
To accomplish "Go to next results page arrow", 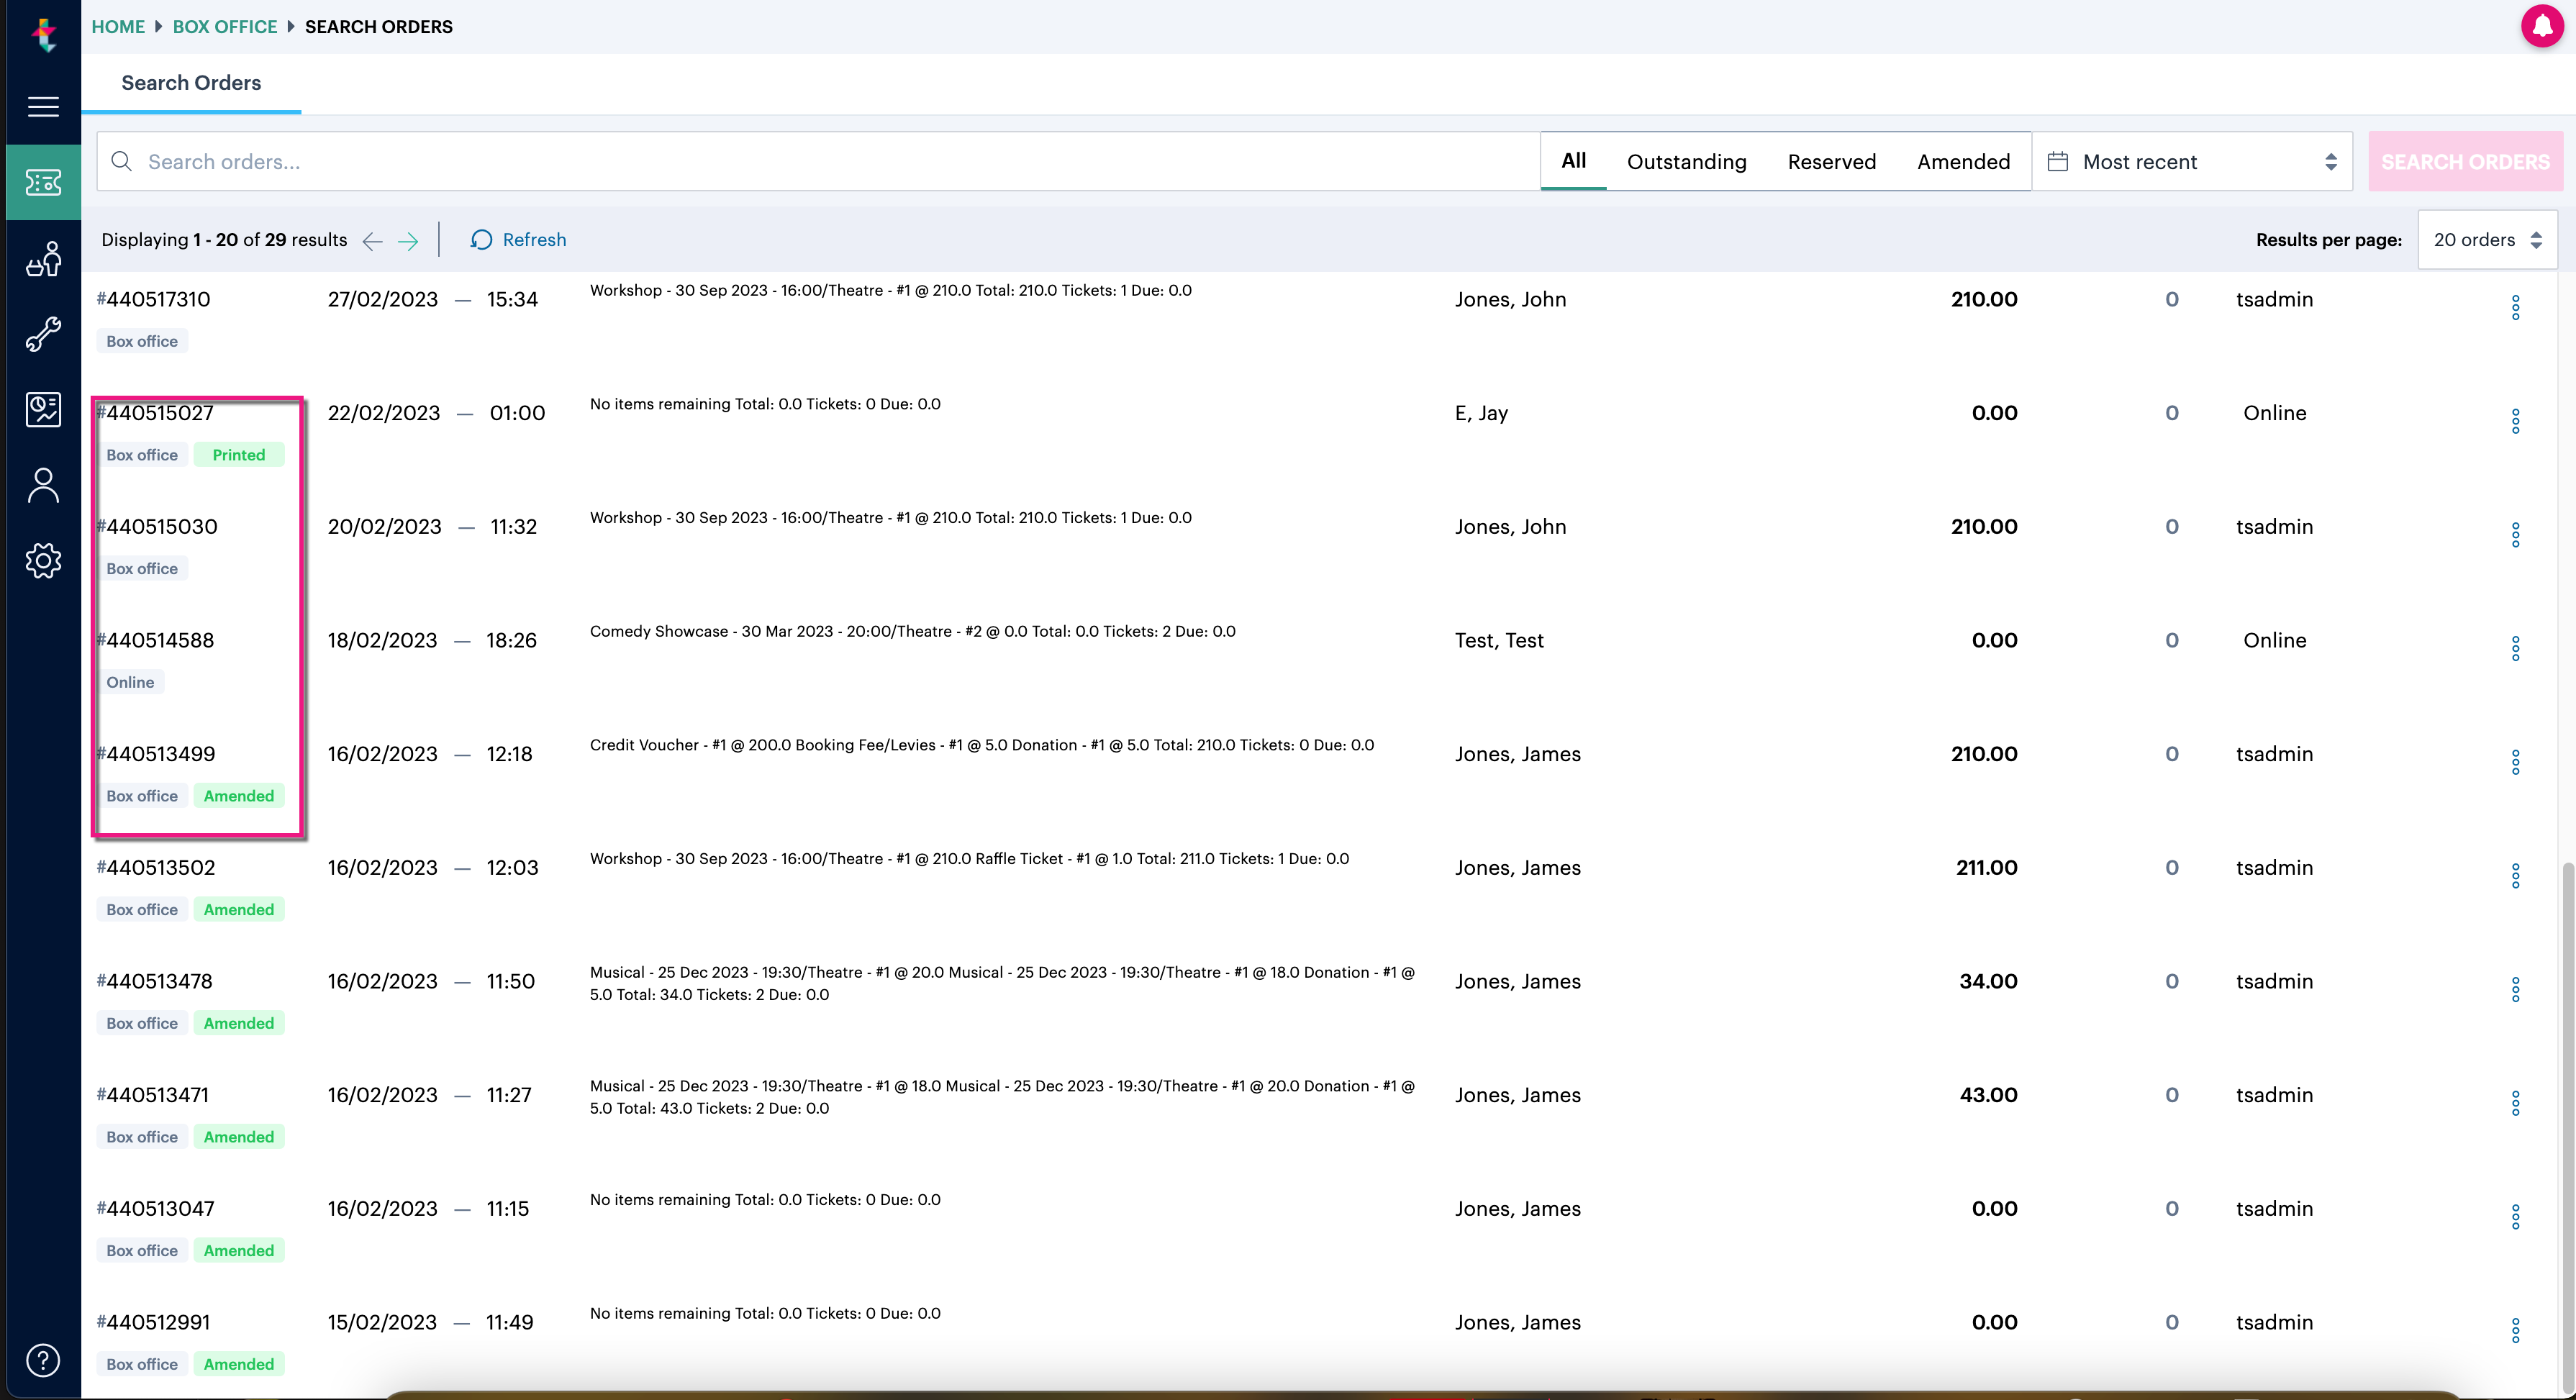I will point(408,241).
